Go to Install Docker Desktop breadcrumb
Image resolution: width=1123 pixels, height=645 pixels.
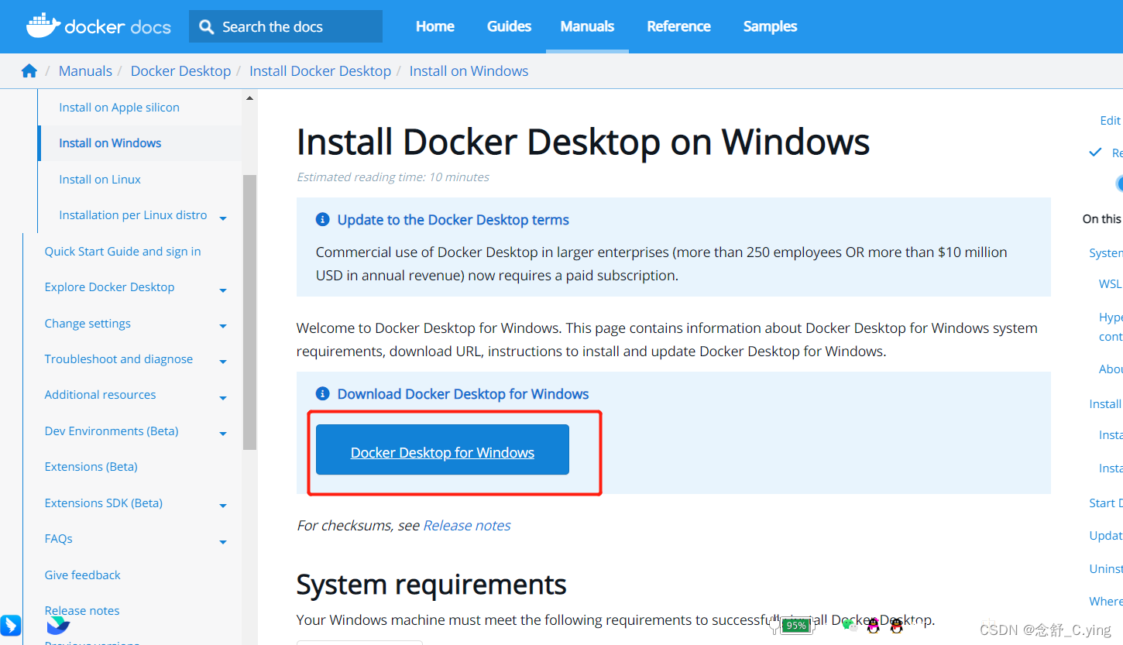tap(320, 71)
